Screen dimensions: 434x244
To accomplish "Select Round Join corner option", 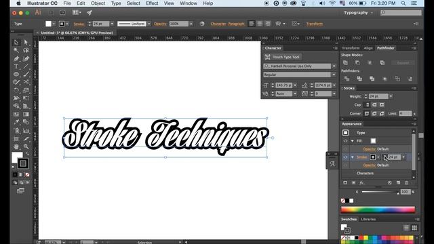I will (x=374, y=114).
